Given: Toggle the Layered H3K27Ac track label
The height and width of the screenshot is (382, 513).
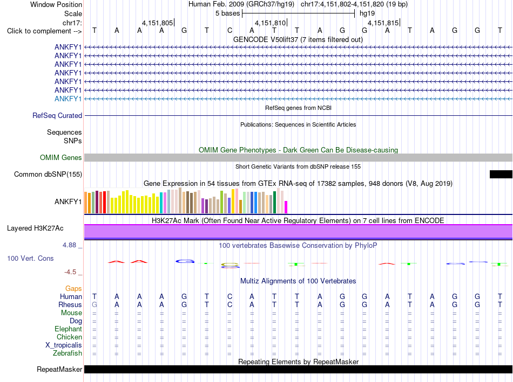Looking at the screenshot, I should (x=35, y=228).
